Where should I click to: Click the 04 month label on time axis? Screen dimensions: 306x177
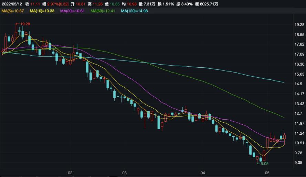click(202, 173)
